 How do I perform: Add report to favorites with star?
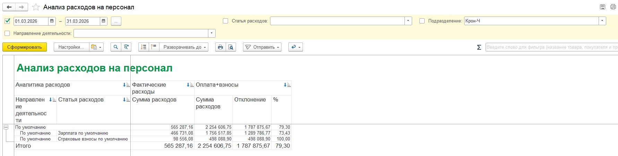pyautogui.click(x=36, y=7)
